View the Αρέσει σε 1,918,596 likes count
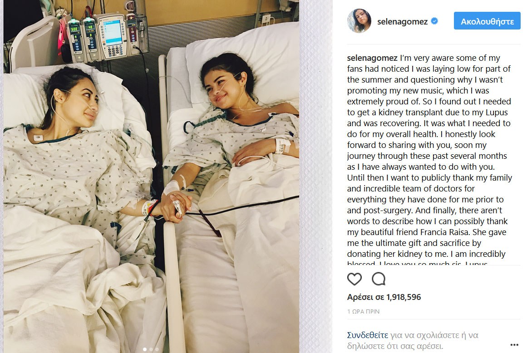527x353 pixels. point(384,297)
